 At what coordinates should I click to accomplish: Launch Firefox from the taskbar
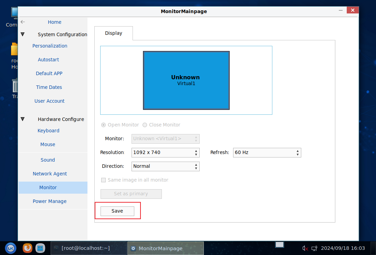click(x=28, y=248)
